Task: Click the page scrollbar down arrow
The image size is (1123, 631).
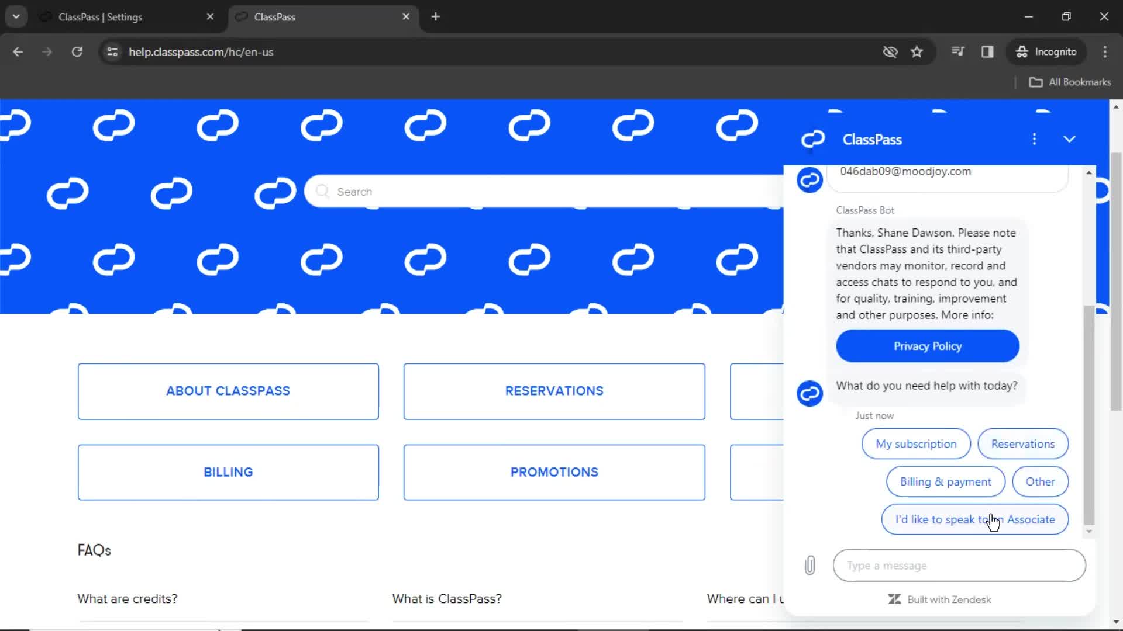Action: [1115, 622]
